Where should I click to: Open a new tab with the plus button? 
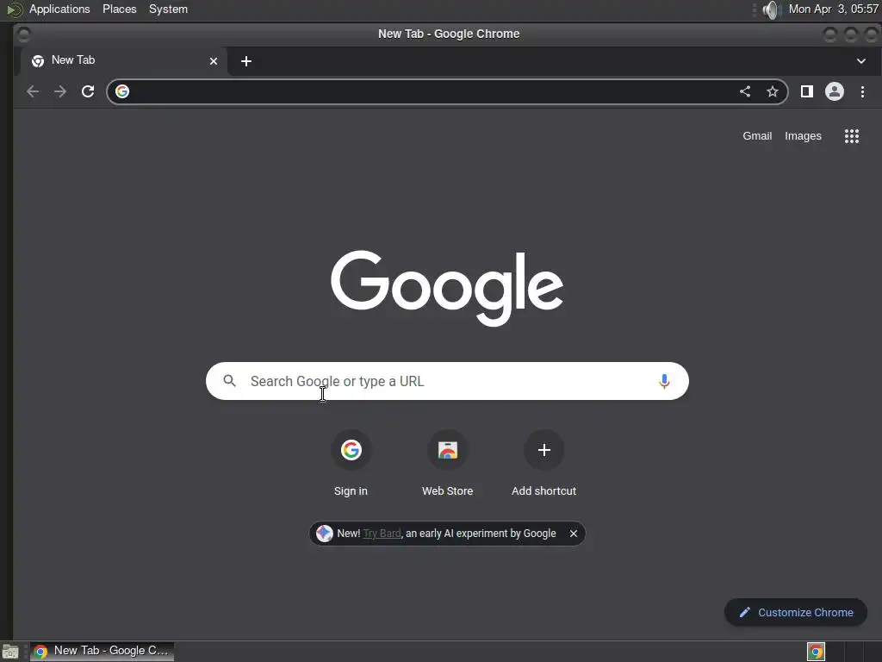point(245,61)
